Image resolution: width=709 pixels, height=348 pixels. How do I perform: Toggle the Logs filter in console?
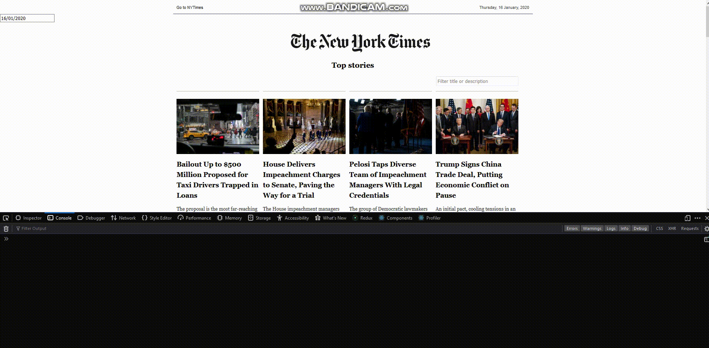[x=611, y=228]
